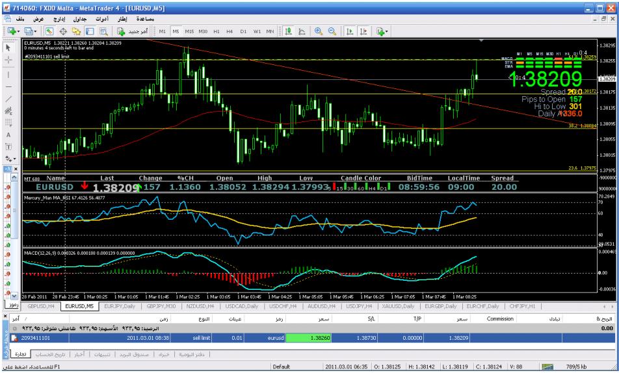Zoom out of the chart
Viewport: 619px width, 373px height.
tap(332, 31)
